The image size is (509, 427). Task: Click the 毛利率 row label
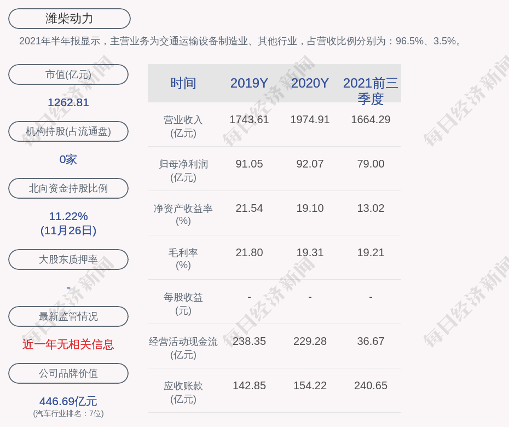(183, 259)
